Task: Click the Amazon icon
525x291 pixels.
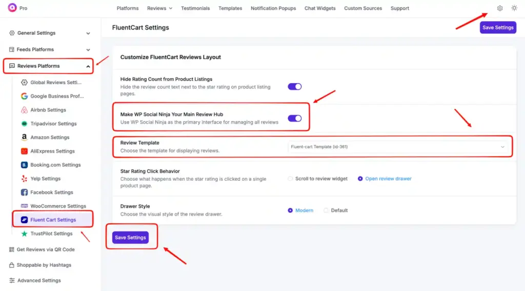Action: 24,137
